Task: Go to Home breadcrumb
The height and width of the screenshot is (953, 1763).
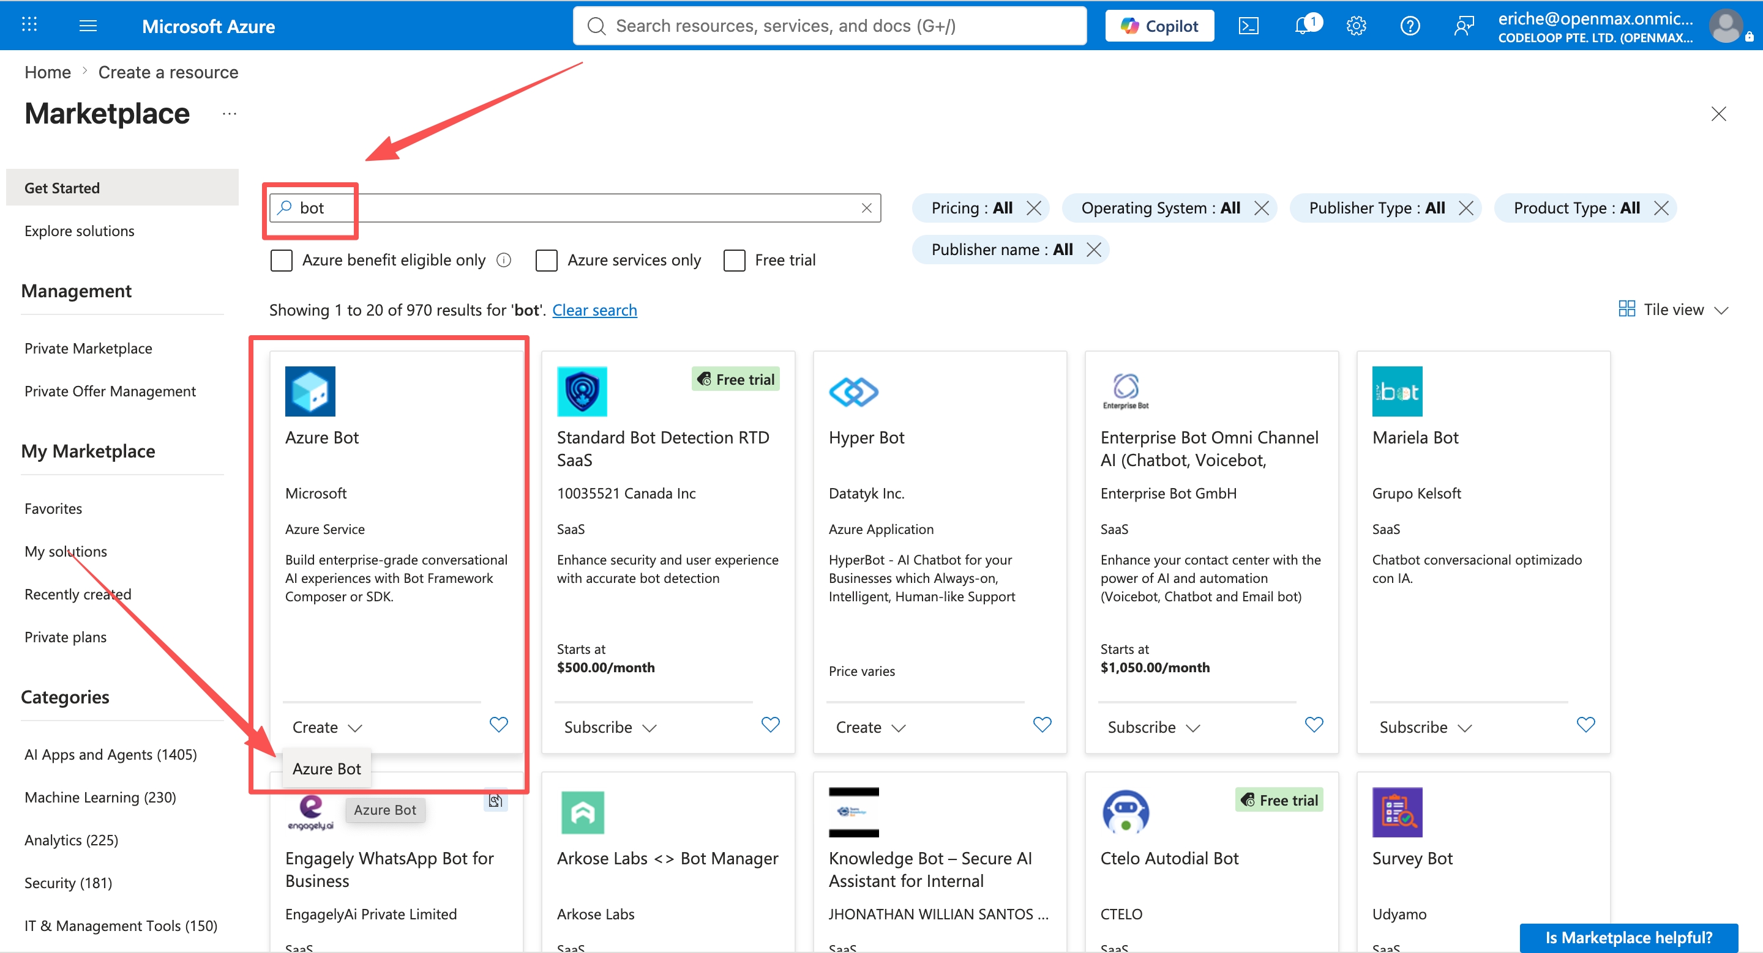Action: click(x=48, y=72)
